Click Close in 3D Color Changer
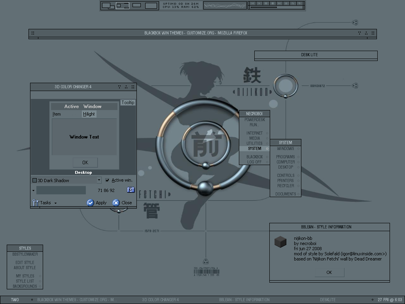 123,203
